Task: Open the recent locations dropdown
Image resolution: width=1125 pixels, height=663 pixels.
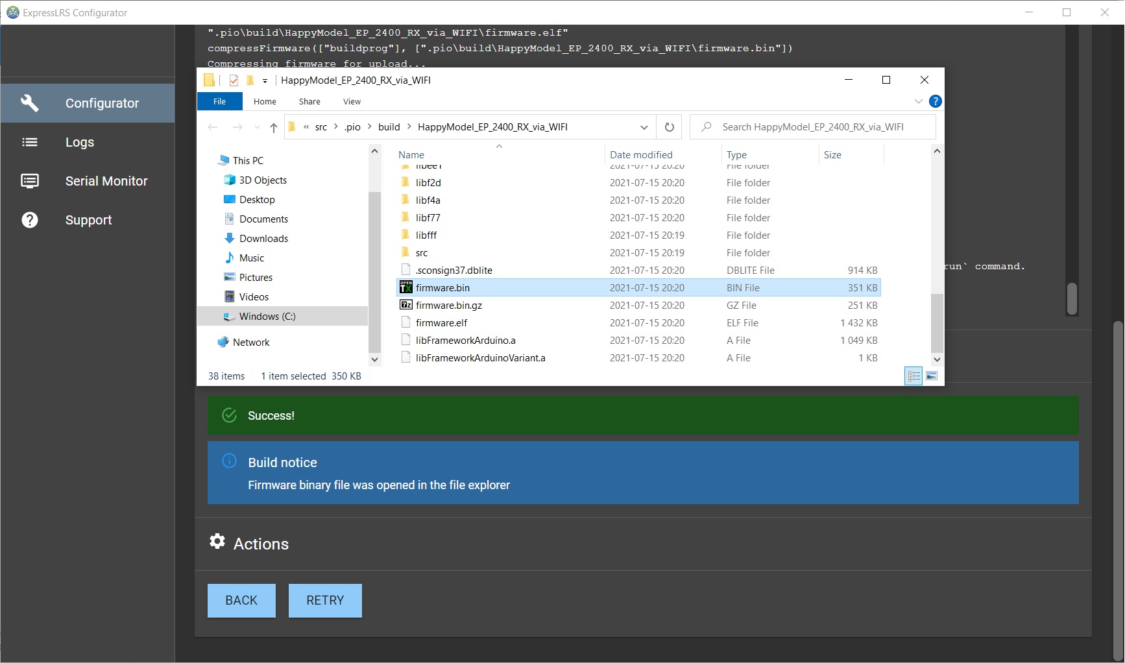Action: (x=257, y=127)
